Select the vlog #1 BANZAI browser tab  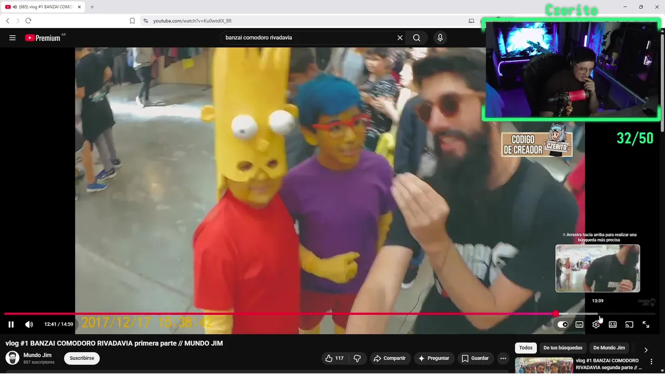(43, 7)
